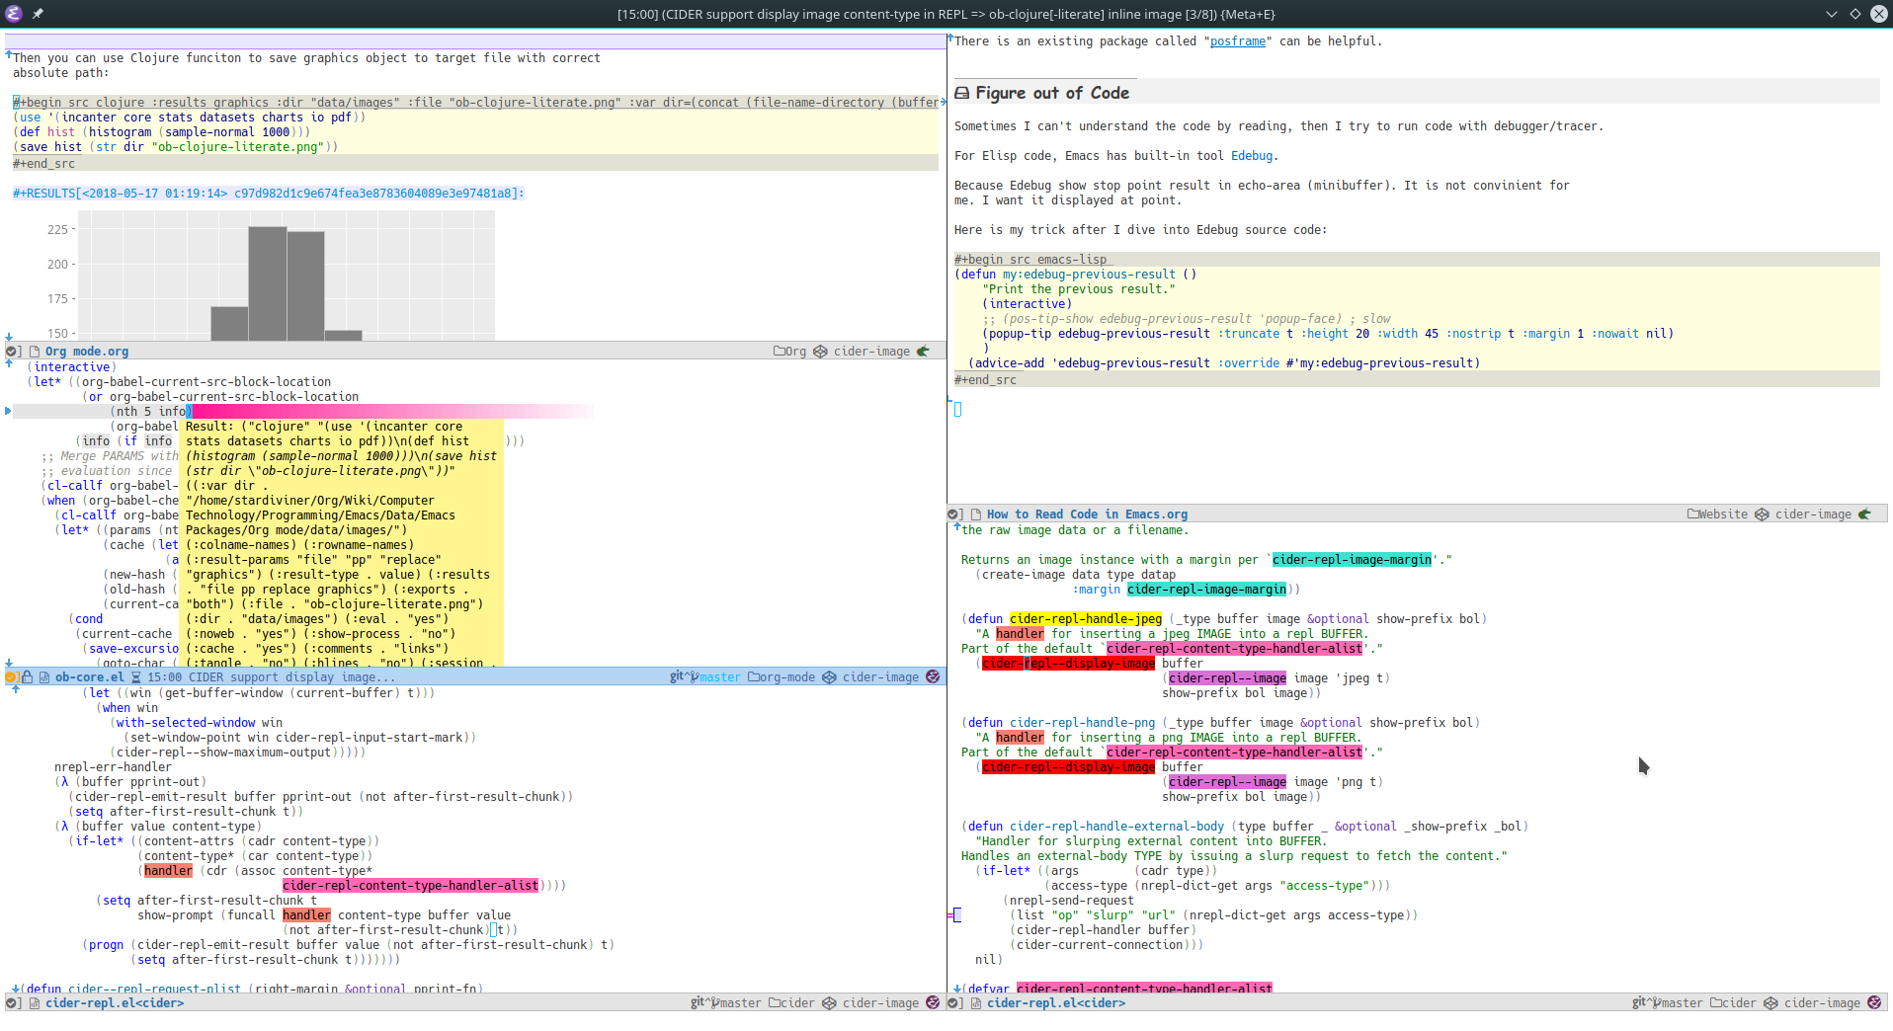Click the 15:00 CIDER support clocked task text
This screenshot has height=1031, width=1893.
point(272,677)
